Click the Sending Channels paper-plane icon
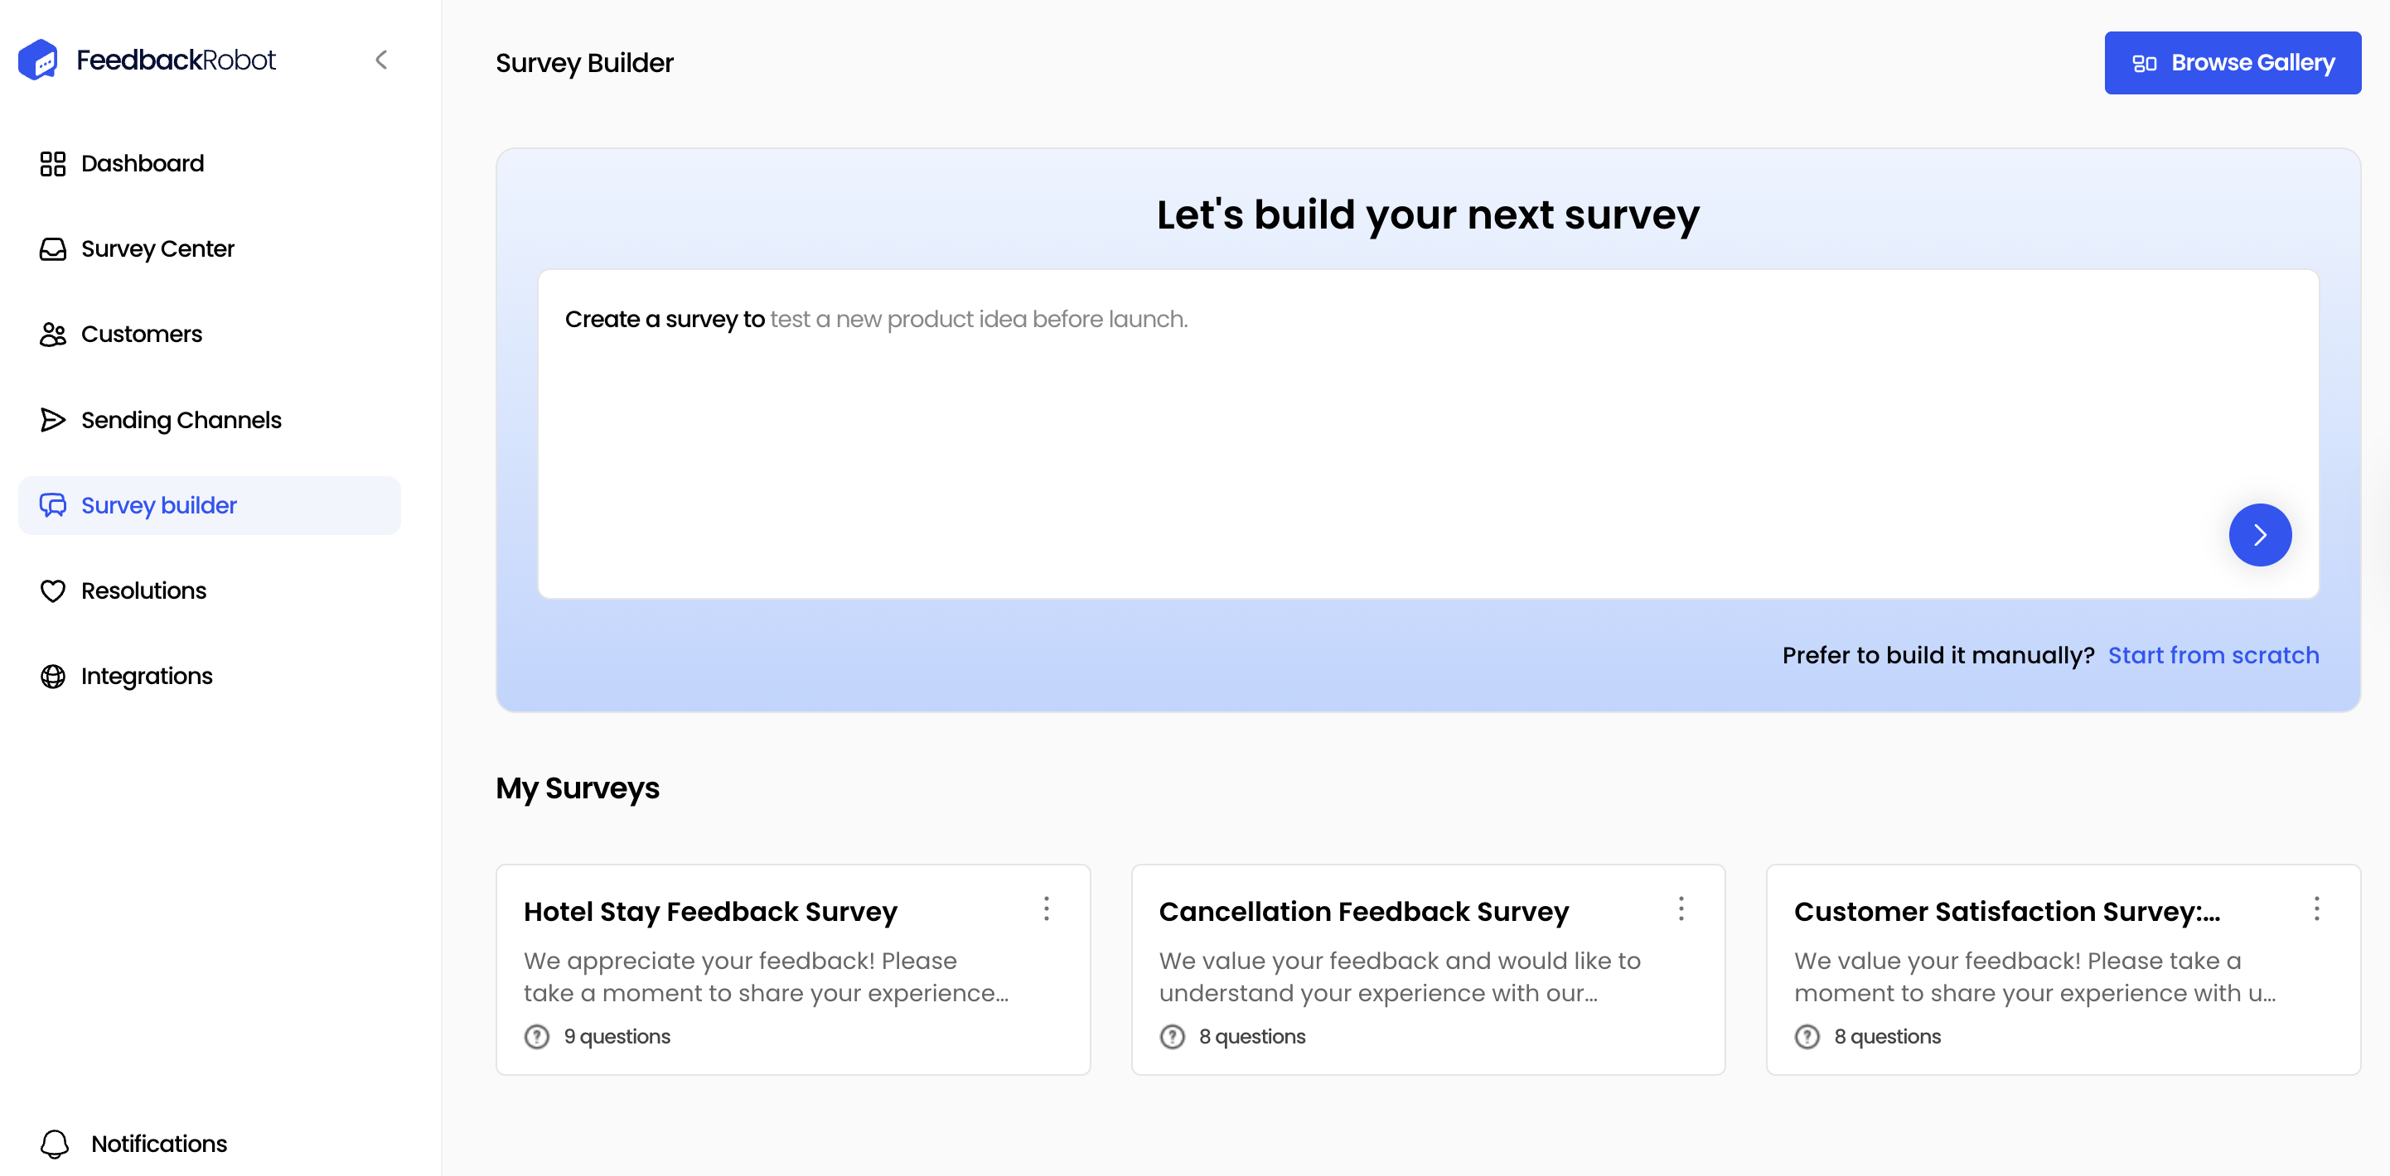This screenshot has width=2390, height=1176. click(x=53, y=419)
